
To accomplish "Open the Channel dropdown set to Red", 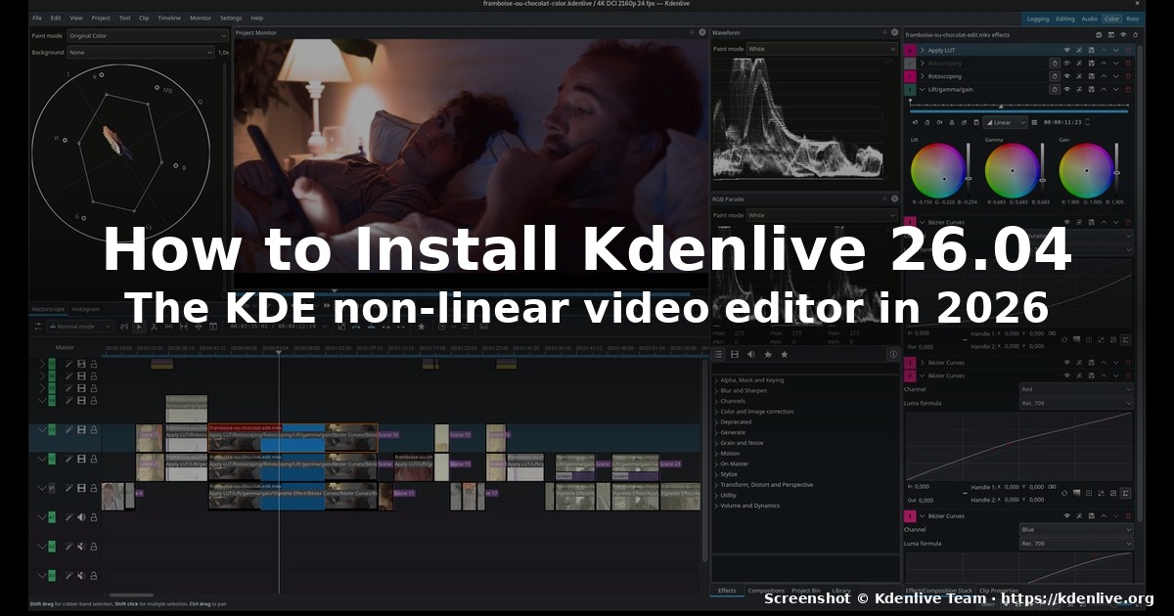I will coord(1076,389).
